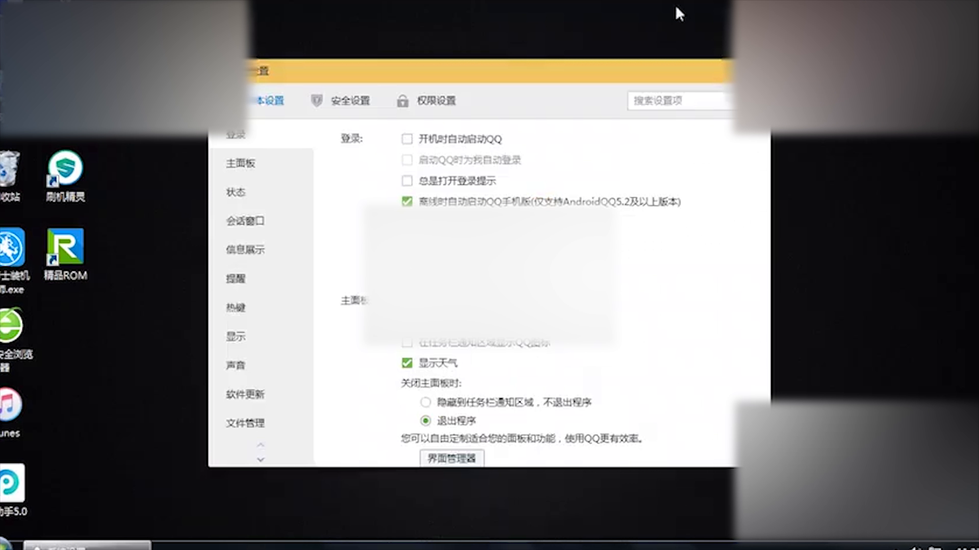Open 会话窗口 settings in sidebar
Viewport: 979px width, 550px height.
tap(245, 221)
